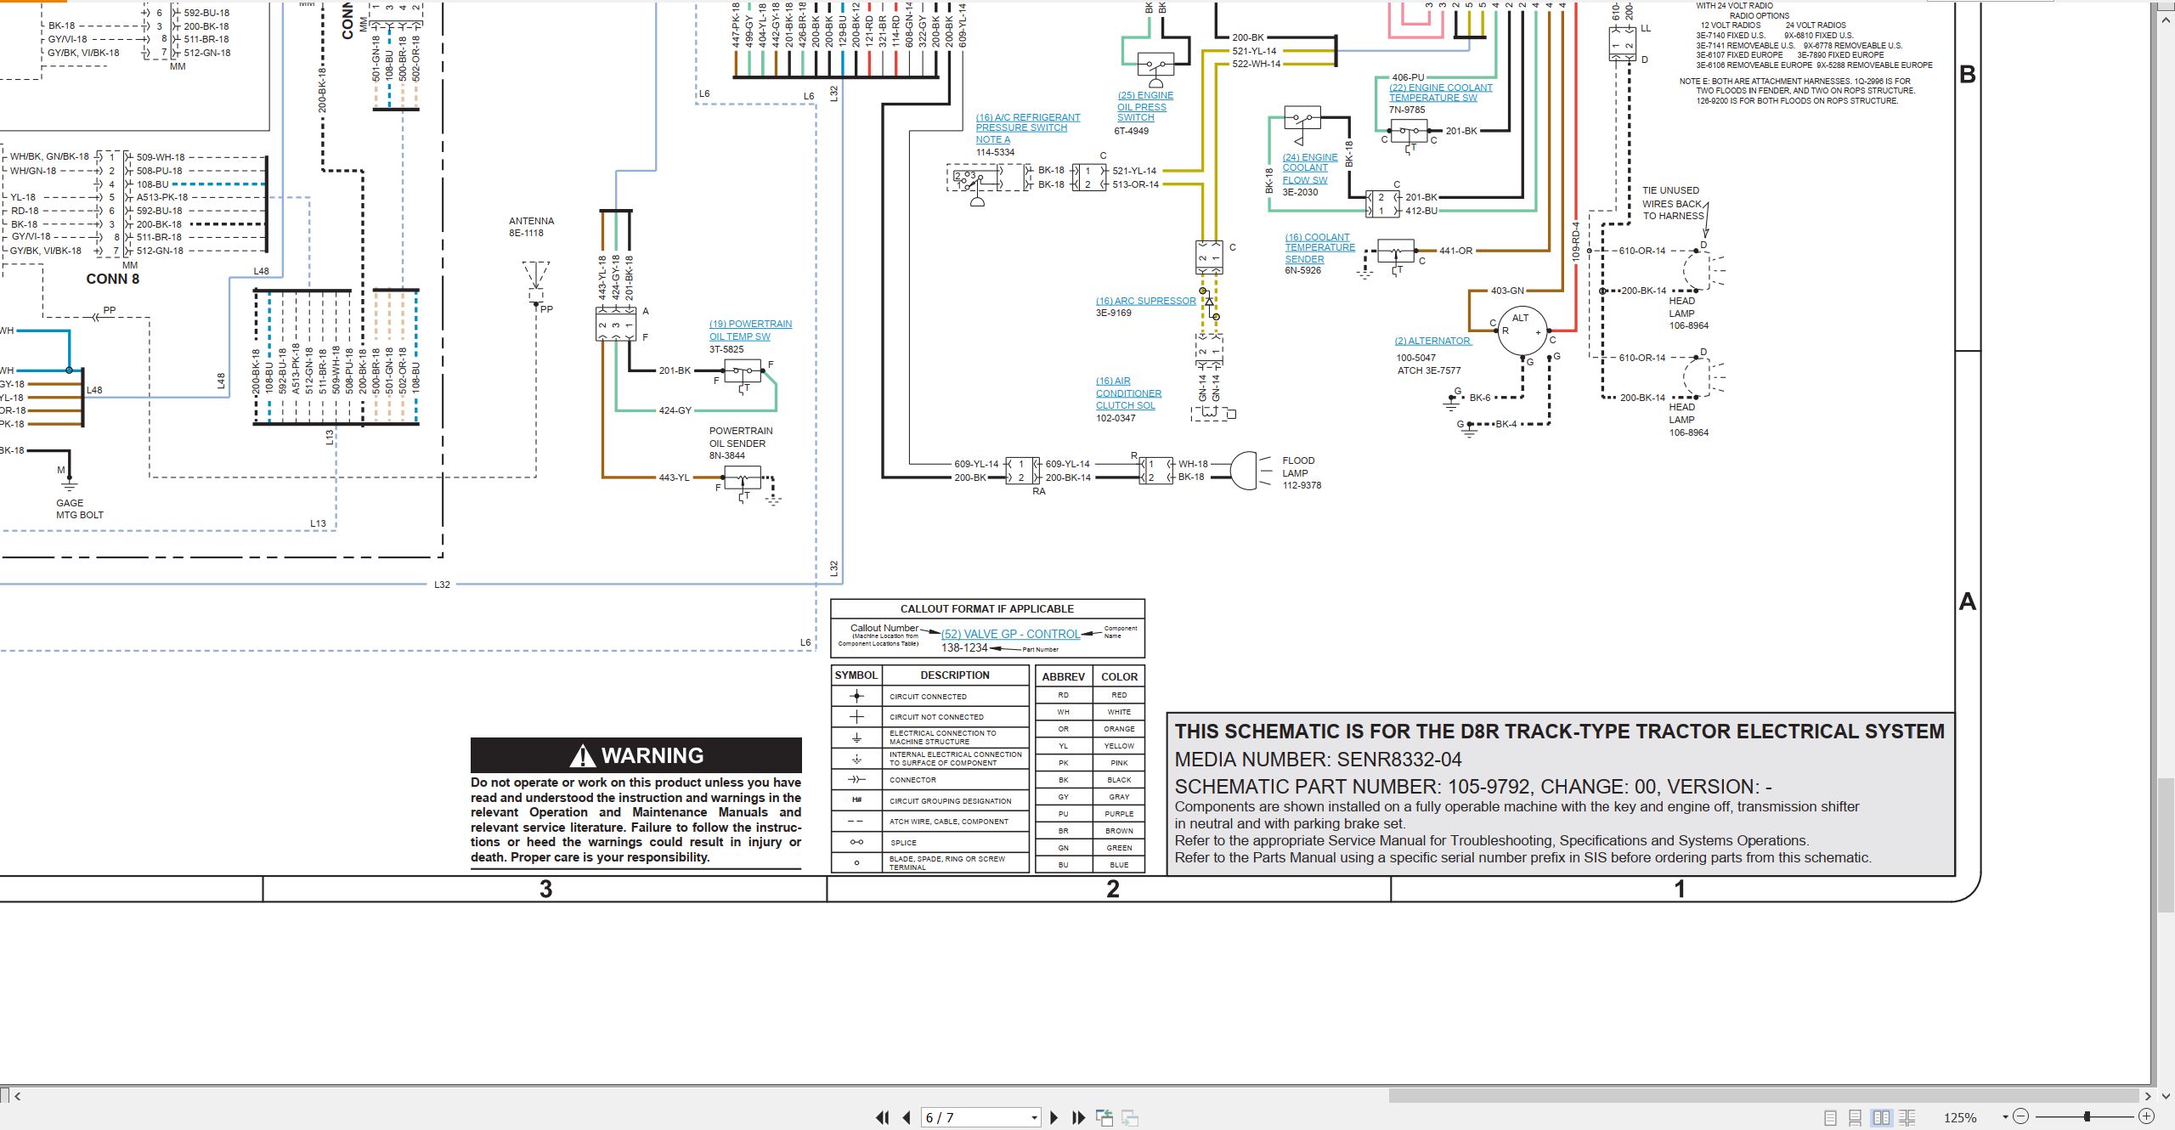Click the connector symbol in the legend
The image size is (2175, 1130).
[856, 779]
